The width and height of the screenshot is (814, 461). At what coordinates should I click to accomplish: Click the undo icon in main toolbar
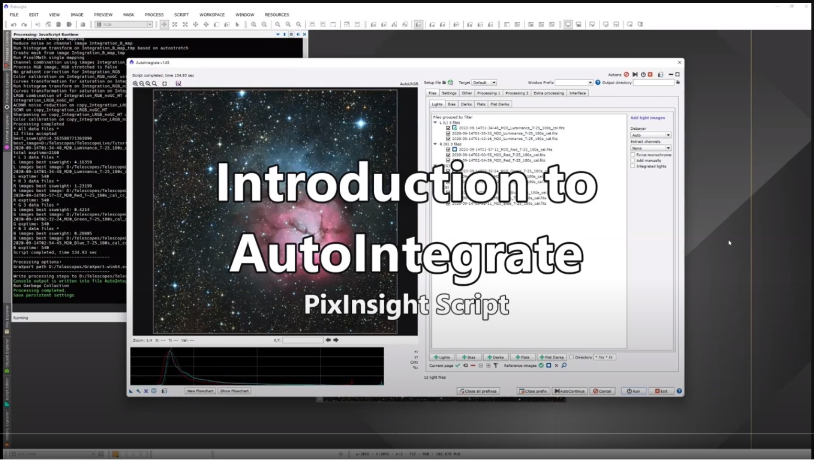point(14,25)
